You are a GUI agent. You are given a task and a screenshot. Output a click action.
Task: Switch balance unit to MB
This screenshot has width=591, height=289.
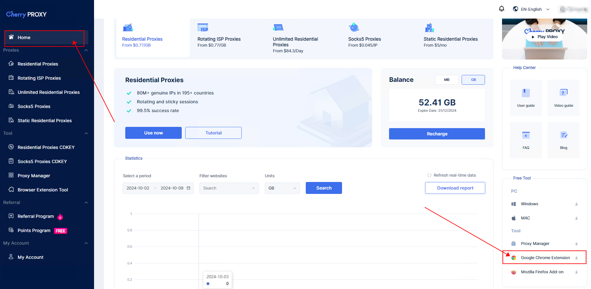click(x=446, y=80)
